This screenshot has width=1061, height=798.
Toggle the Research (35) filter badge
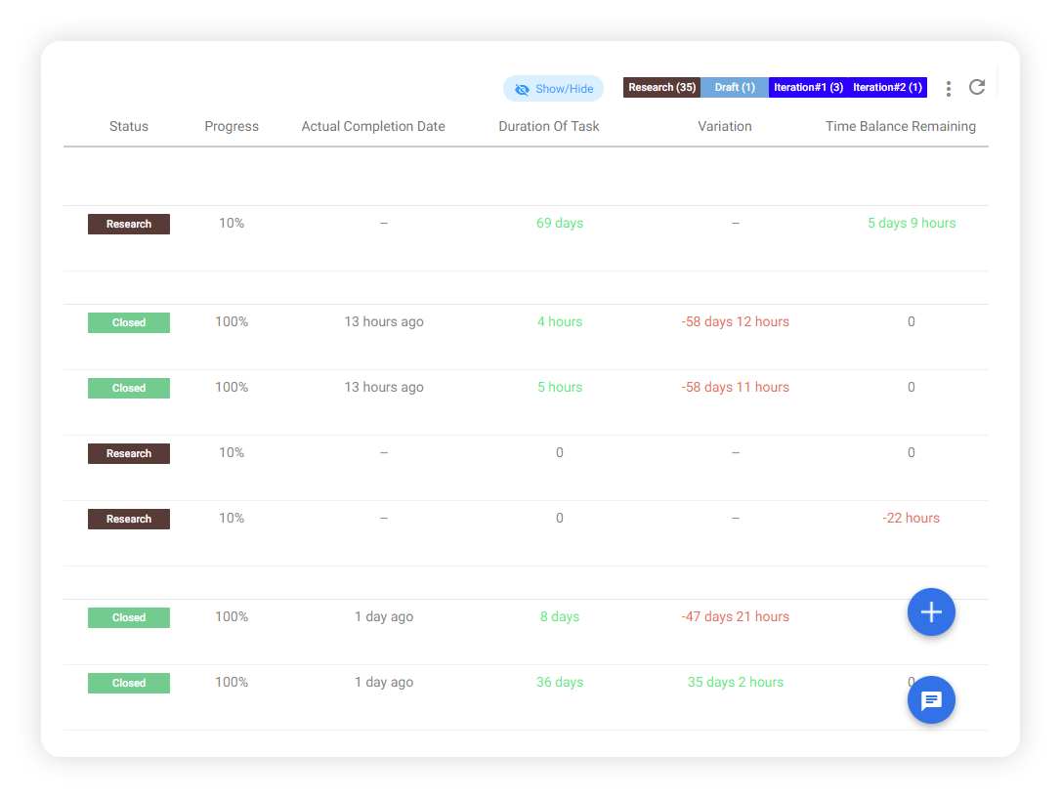coord(661,87)
